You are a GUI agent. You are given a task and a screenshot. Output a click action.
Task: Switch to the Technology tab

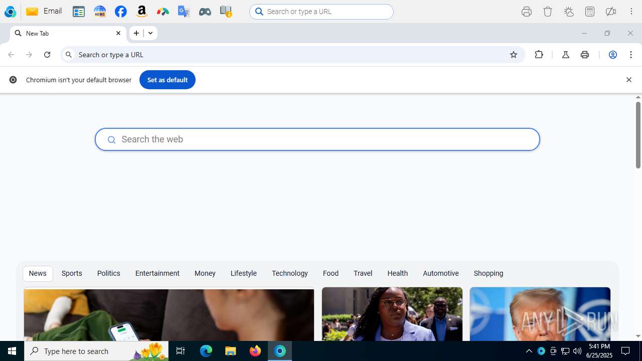tap(290, 273)
